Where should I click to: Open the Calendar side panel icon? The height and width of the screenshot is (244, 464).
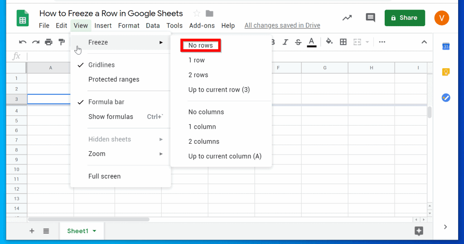click(446, 46)
